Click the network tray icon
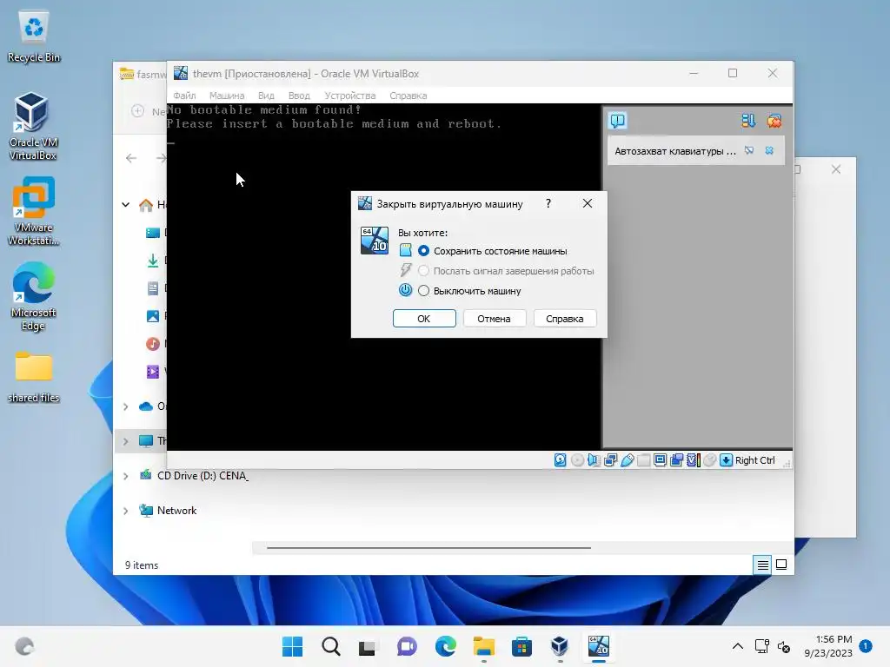890x667 pixels. 761,646
